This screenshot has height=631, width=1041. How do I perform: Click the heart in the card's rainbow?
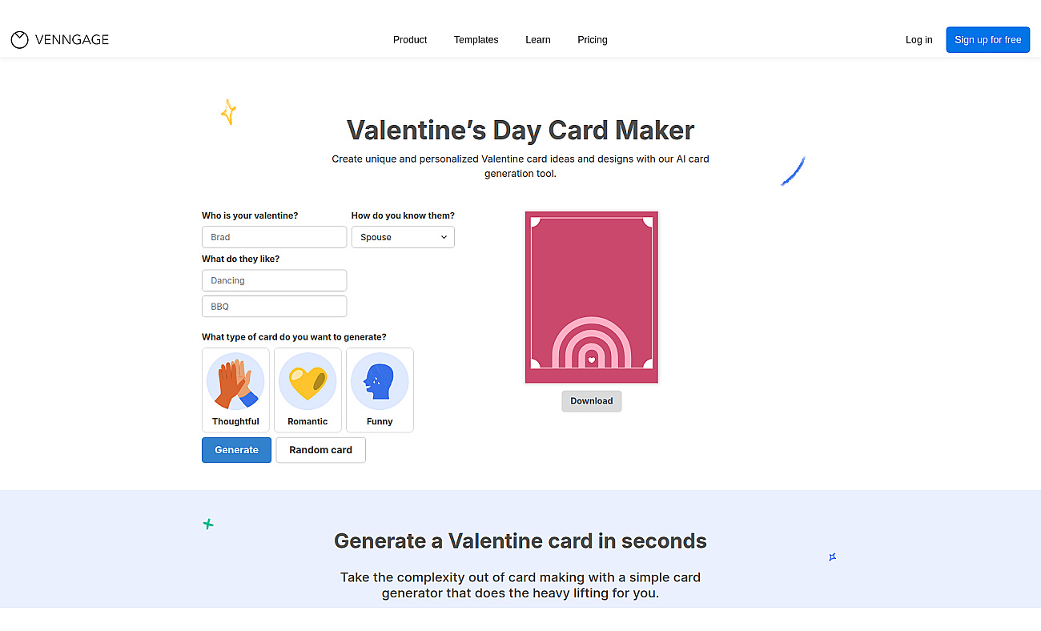tap(591, 360)
